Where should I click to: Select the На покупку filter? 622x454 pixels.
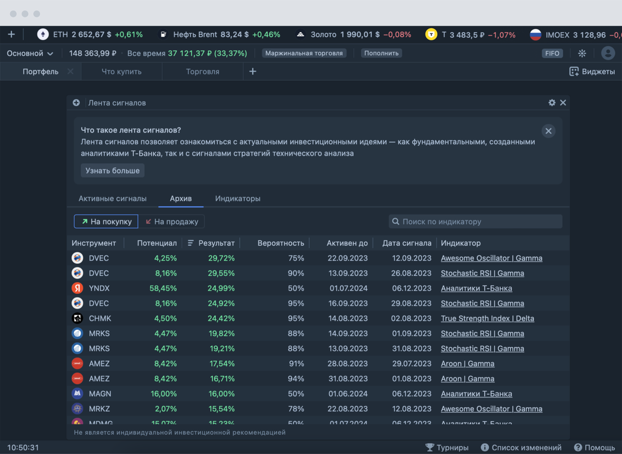[106, 221]
